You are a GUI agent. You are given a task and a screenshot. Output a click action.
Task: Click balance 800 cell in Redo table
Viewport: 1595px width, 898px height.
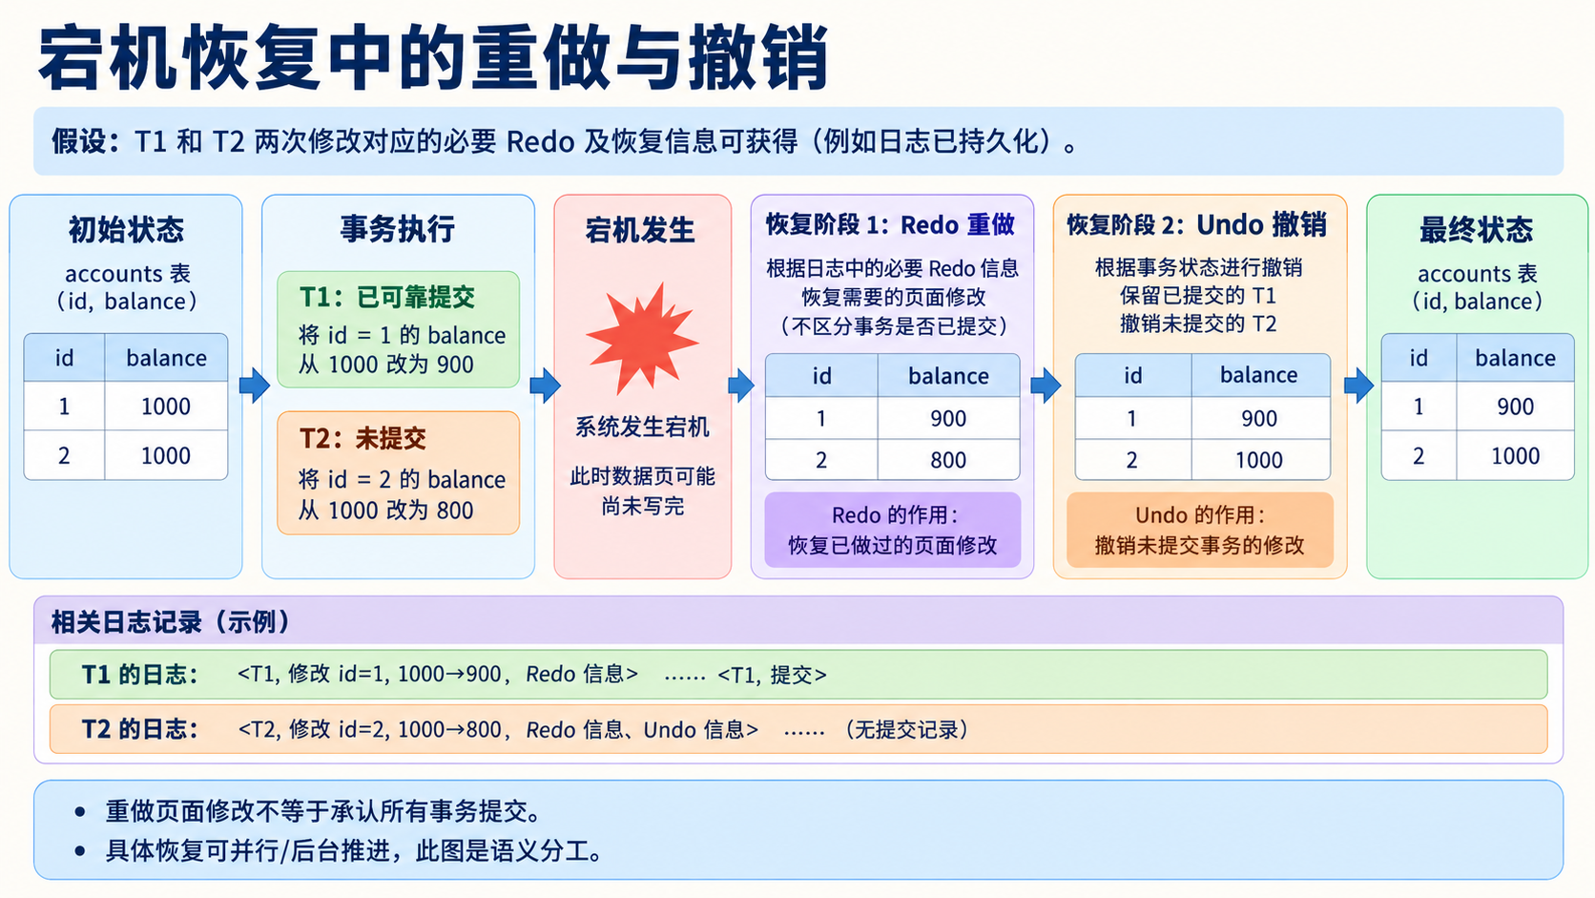point(948,460)
